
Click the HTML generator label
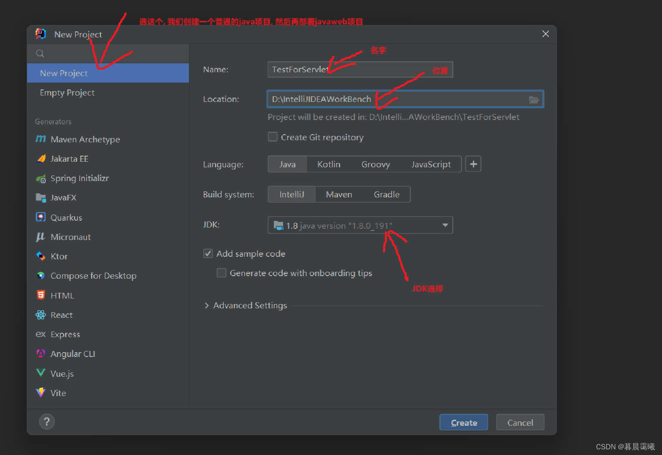pos(62,295)
